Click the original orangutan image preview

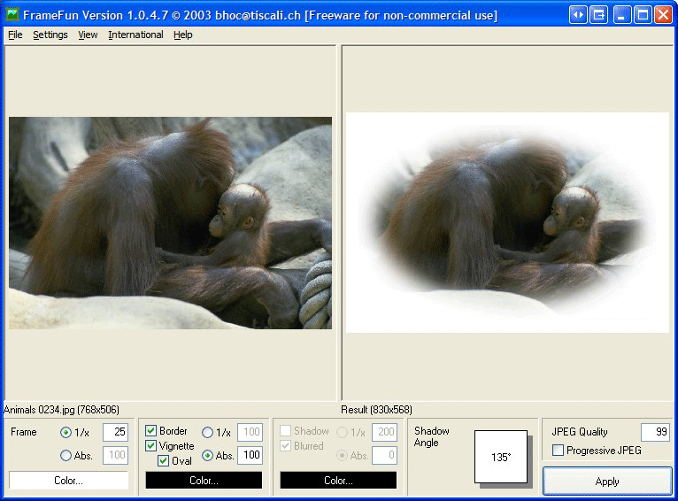point(170,223)
